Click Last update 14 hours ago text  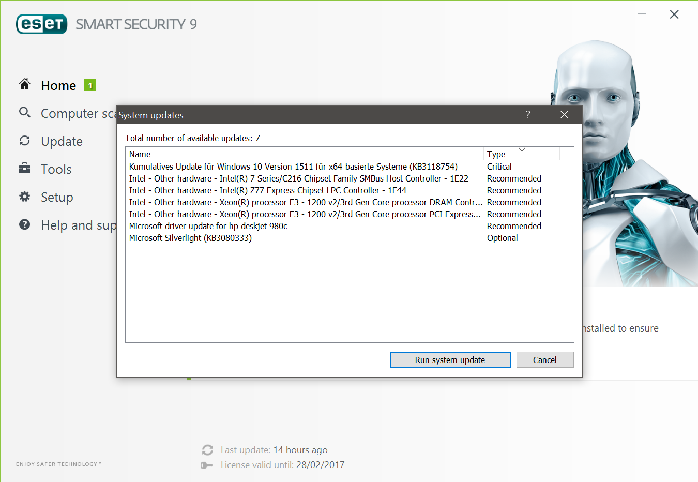(274, 450)
